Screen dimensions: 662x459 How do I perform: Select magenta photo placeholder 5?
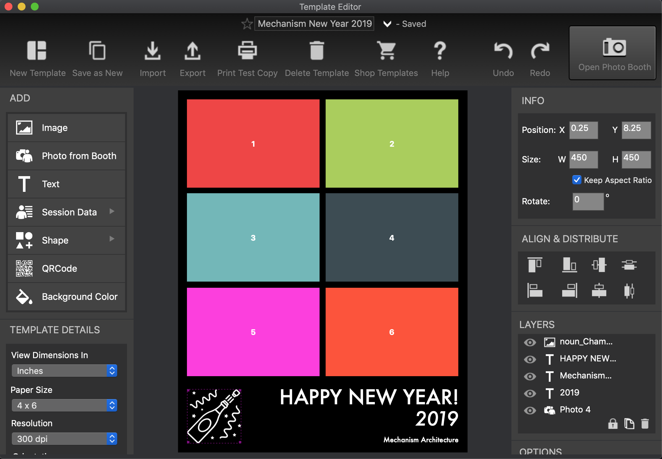coord(253,332)
